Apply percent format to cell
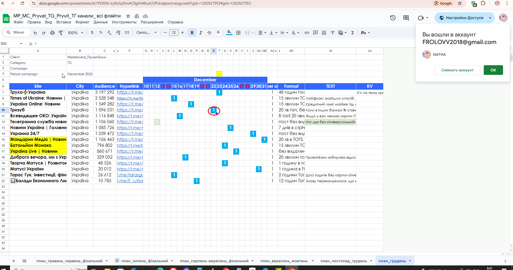The width and height of the screenshot is (513, 270). tap(101, 32)
